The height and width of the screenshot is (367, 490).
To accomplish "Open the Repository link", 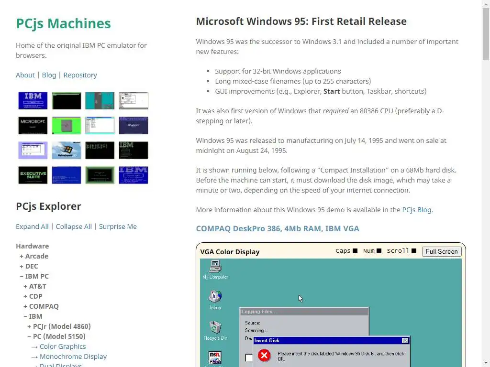I will tap(80, 75).
